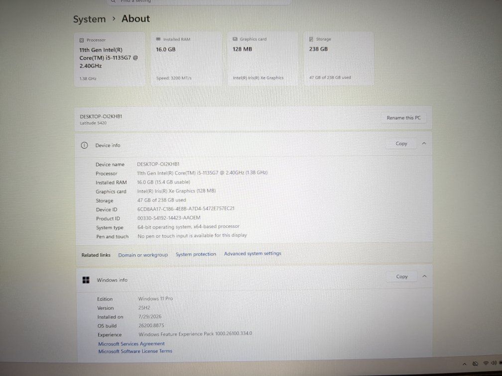502x376 pixels.
Task: Show hidden icons via the taskbar chevron
Action: (465, 364)
